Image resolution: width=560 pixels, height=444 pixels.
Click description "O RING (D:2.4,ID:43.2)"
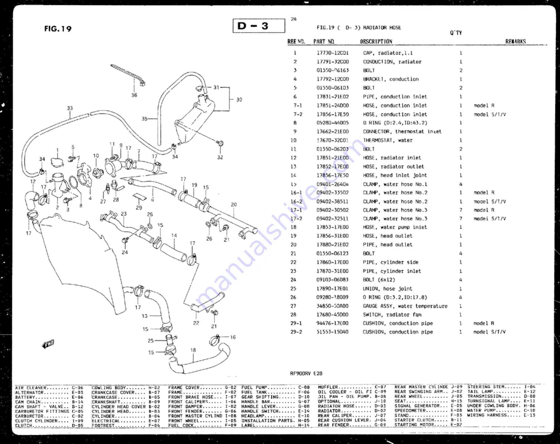395,123
